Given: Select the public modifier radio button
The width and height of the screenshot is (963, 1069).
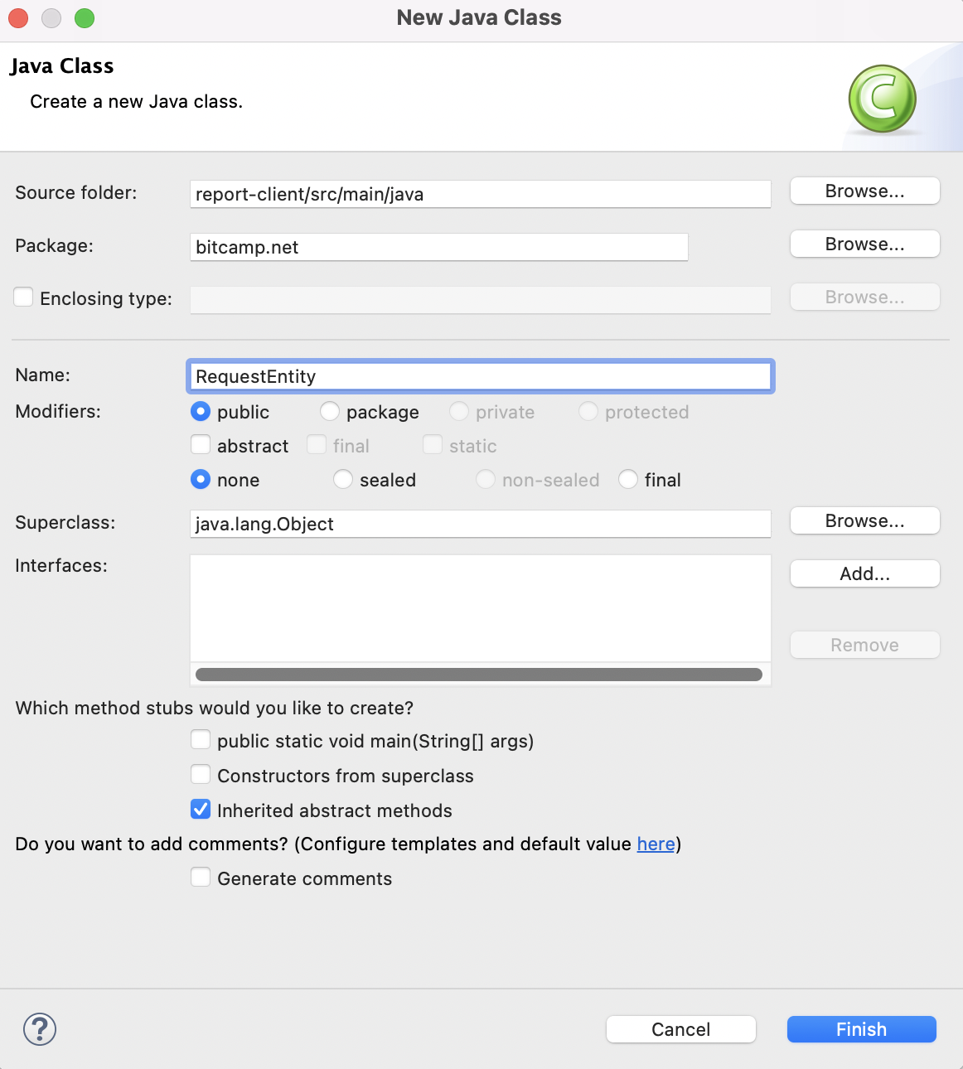Looking at the screenshot, I should tap(201, 411).
